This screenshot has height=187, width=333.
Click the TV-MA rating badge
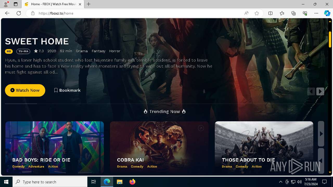pos(23,51)
